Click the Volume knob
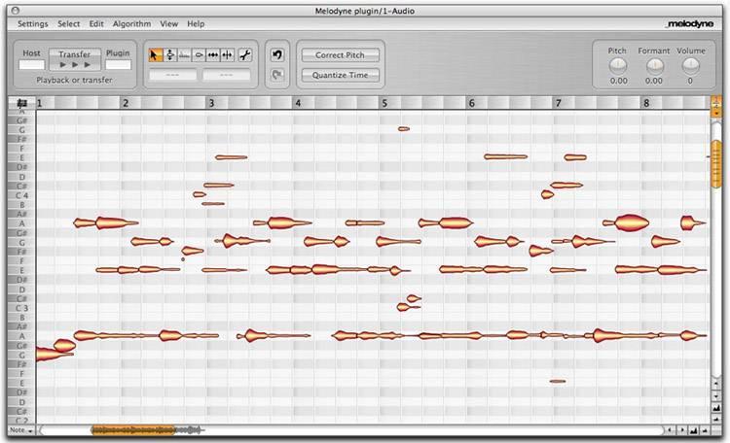This screenshot has height=443, width=730. (x=690, y=66)
